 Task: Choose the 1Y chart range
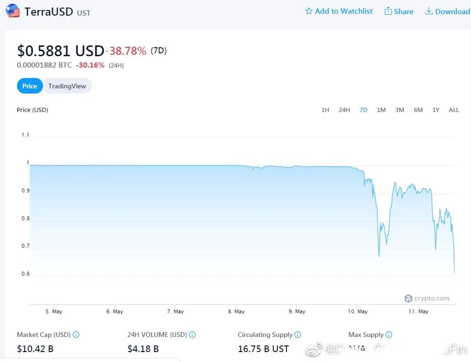point(436,110)
